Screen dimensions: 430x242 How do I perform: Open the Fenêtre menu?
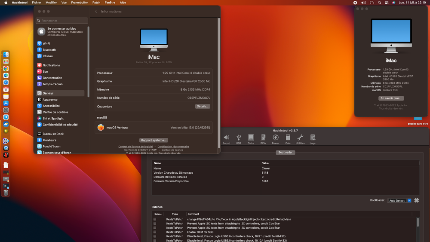pyautogui.click(x=110, y=3)
